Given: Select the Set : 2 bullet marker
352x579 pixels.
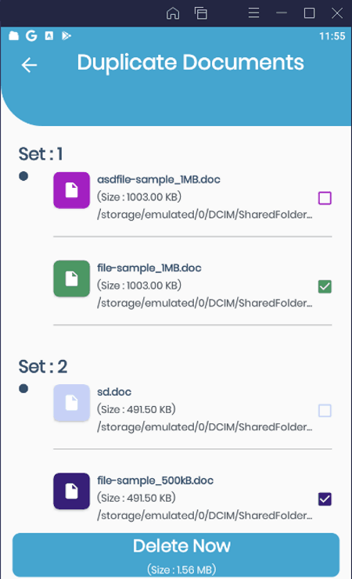Looking at the screenshot, I should click(23, 388).
